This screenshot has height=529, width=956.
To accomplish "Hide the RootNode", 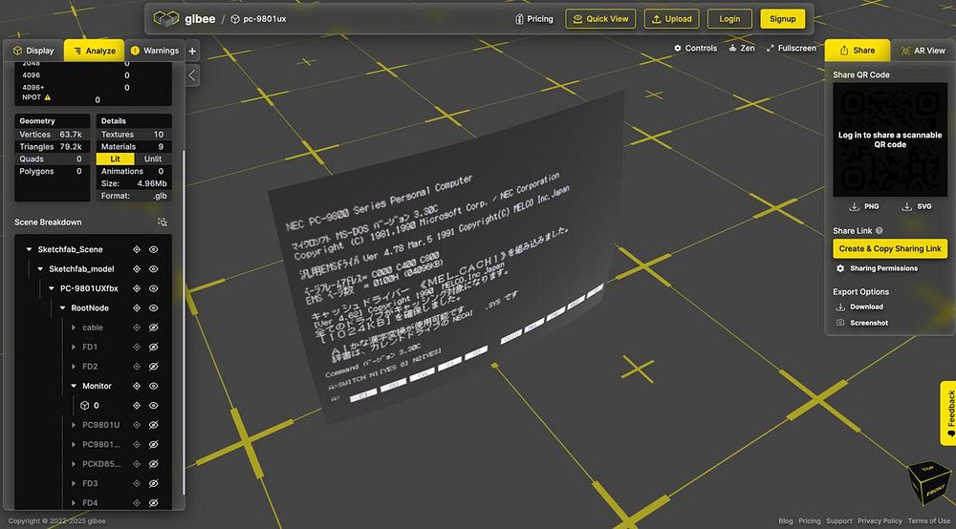I will (x=154, y=308).
